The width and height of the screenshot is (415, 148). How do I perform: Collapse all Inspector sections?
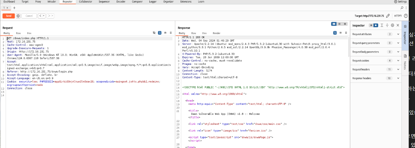coord(387,25)
